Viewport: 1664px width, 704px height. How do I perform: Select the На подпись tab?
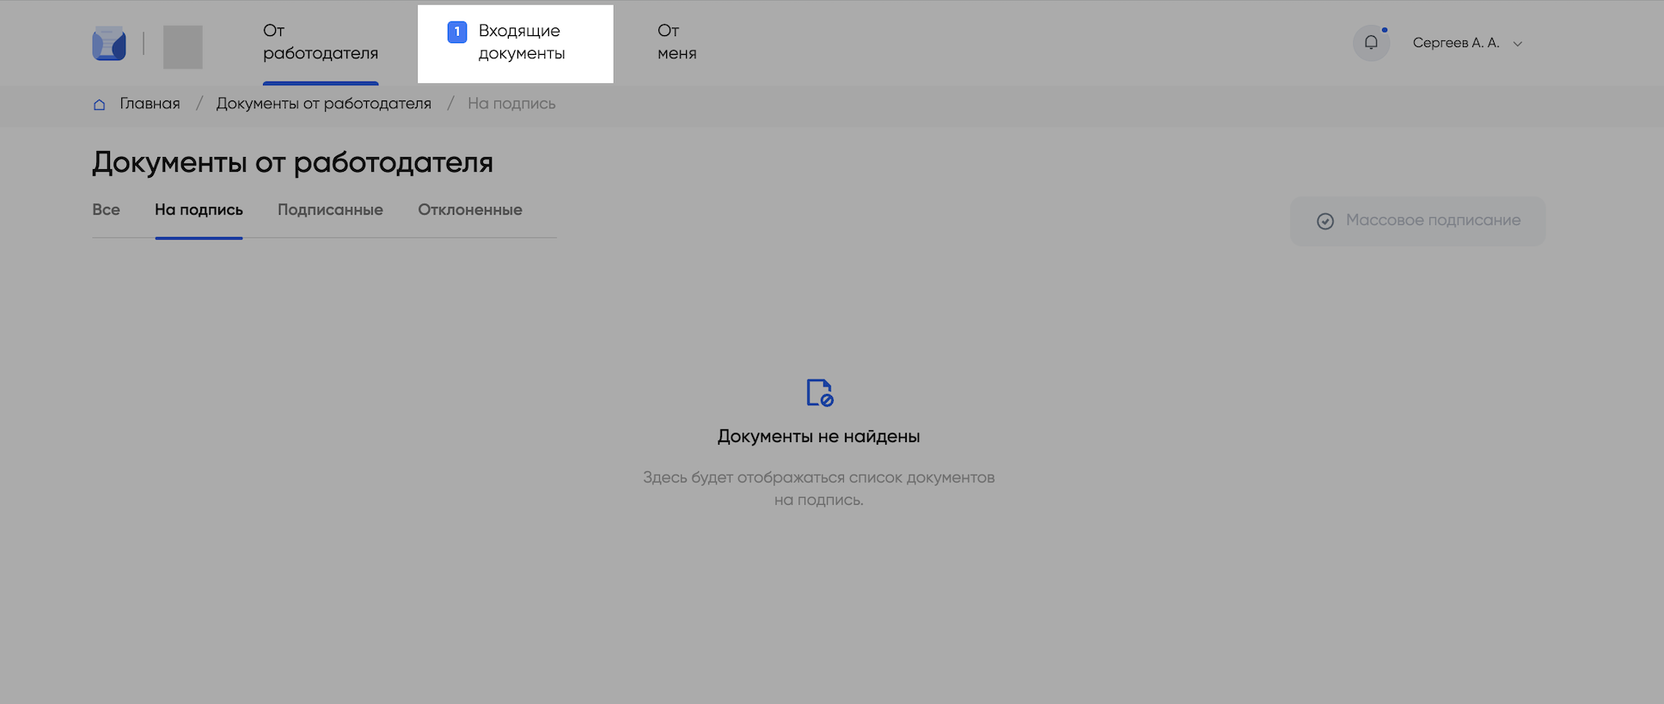tap(199, 210)
